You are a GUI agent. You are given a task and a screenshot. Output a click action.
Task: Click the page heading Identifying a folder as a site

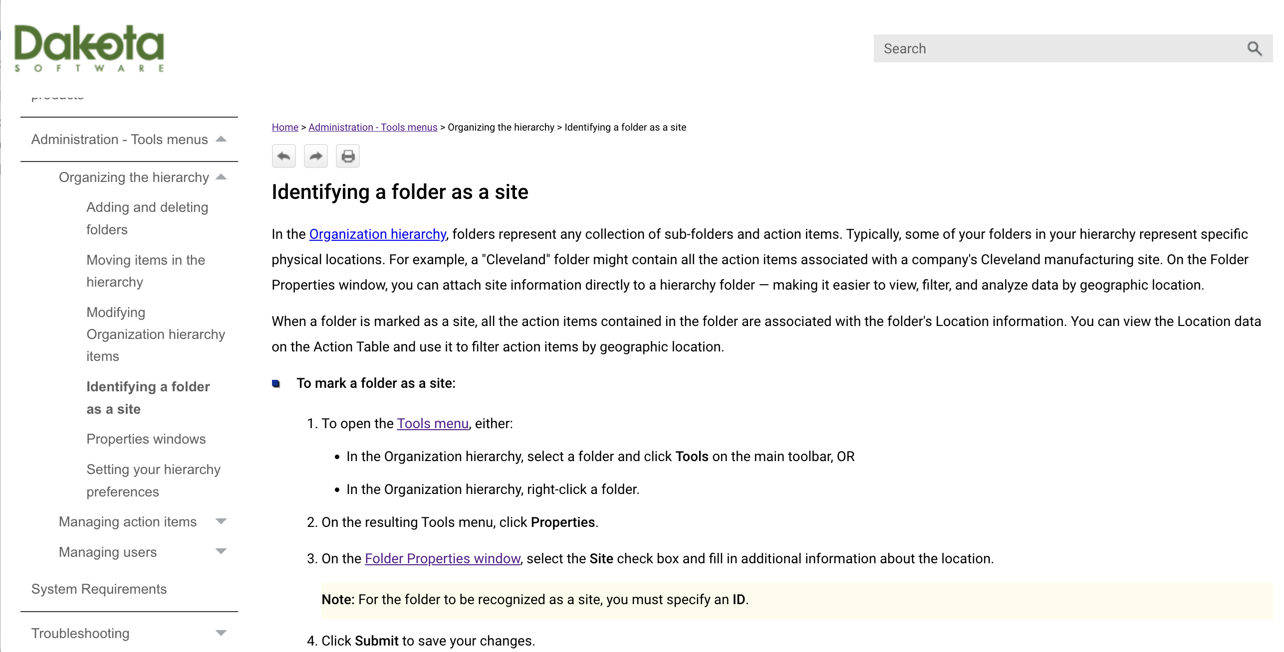point(400,192)
